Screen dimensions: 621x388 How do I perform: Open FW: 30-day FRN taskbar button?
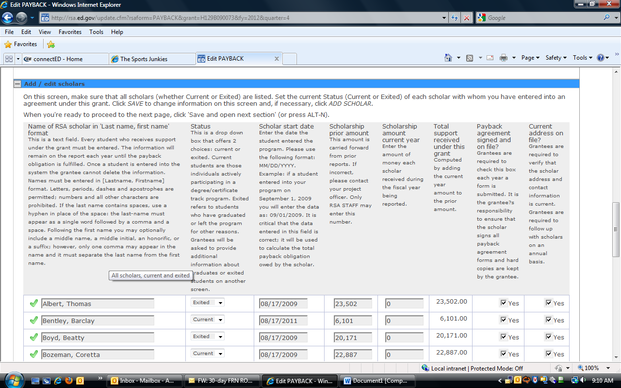pyautogui.click(x=222, y=381)
